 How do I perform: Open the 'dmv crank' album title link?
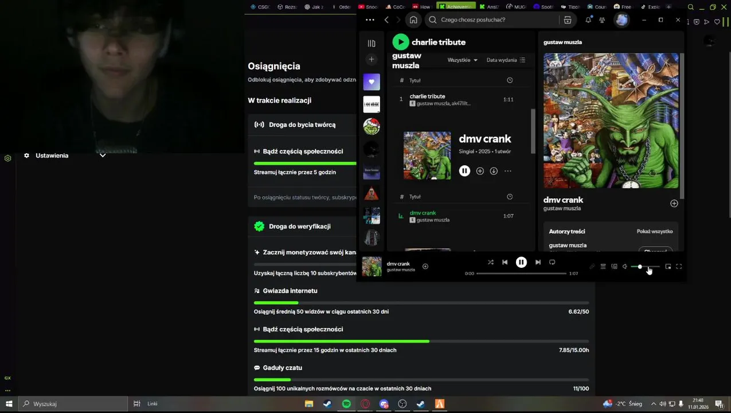(x=484, y=139)
